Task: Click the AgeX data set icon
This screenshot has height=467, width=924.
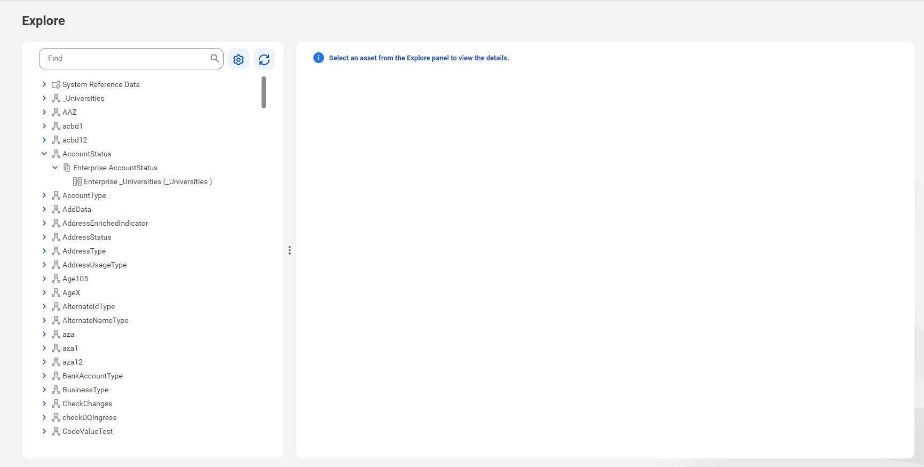Action: pos(56,292)
